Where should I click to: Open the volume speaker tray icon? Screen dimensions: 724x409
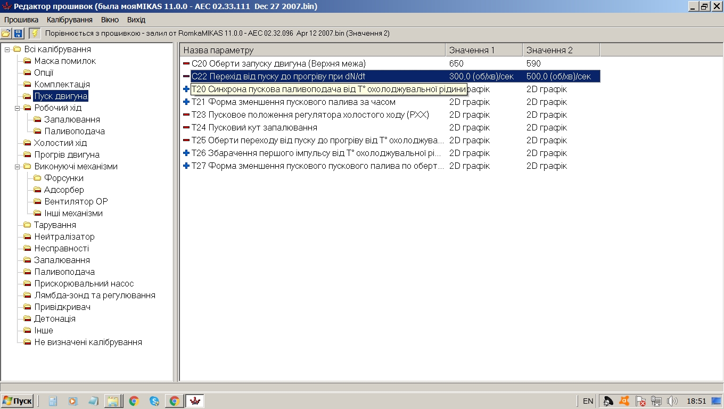click(x=672, y=401)
